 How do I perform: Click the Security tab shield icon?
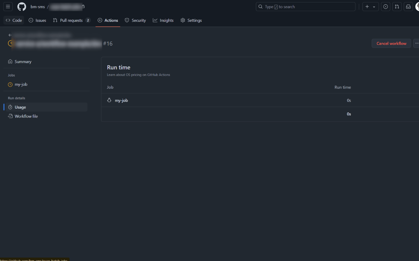pyautogui.click(x=127, y=20)
